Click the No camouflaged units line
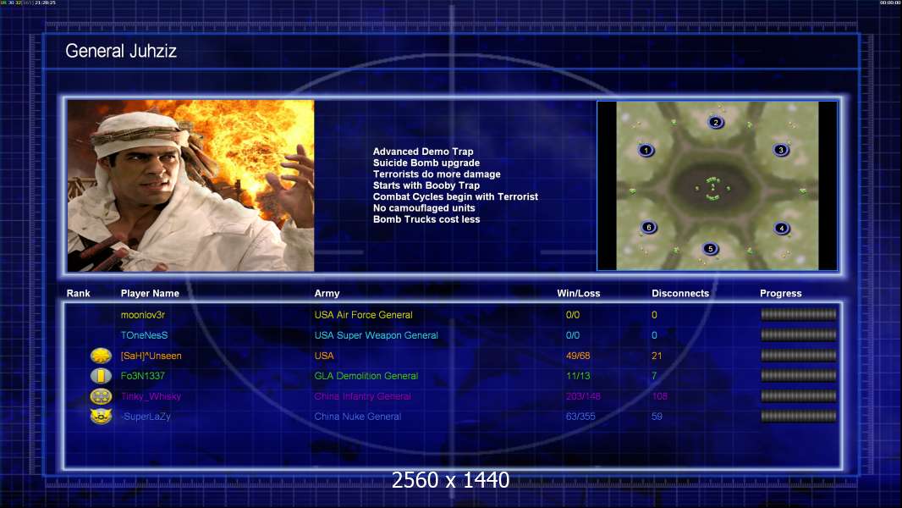Screen dimensions: 902x508 coord(424,207)
